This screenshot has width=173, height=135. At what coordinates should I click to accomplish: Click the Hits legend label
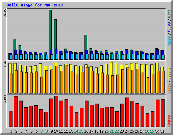169,14
